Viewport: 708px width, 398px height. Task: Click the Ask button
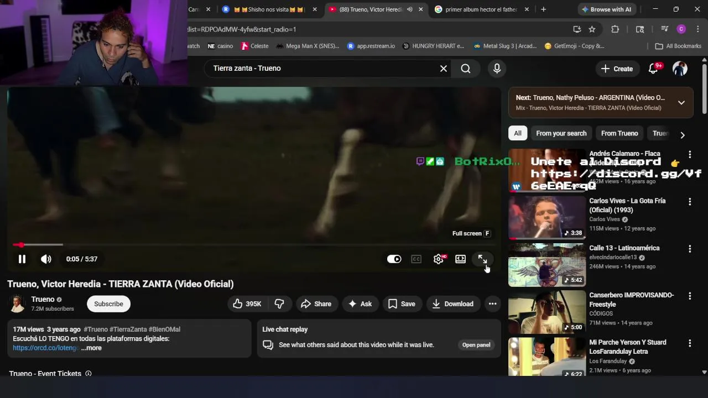coord(360,303)
